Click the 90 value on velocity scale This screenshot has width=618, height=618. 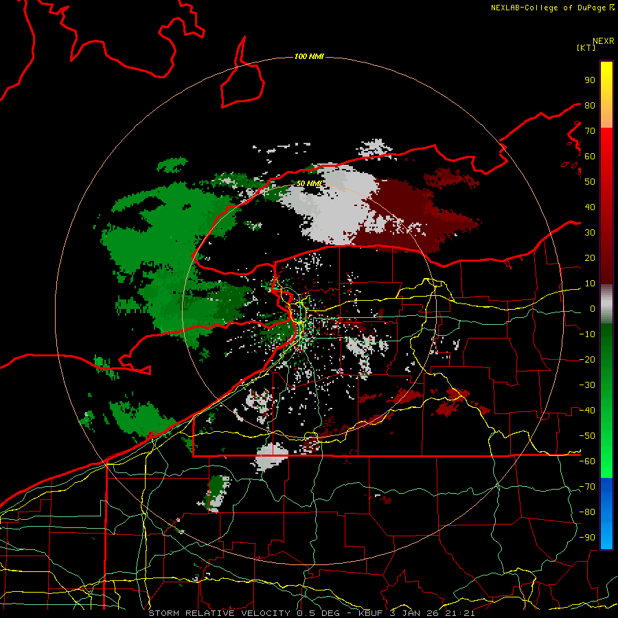point(590,80)
